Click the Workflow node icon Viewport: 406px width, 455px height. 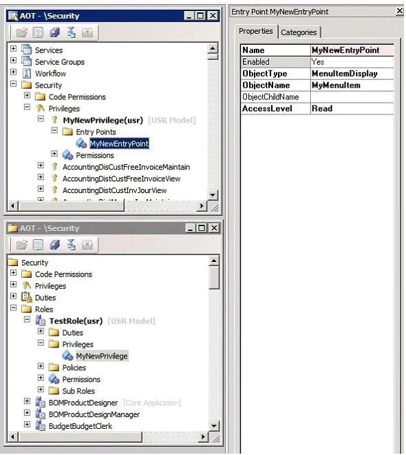point(27,73)
